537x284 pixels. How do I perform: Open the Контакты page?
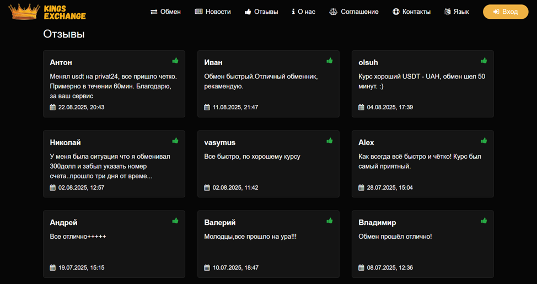(411, 12)
